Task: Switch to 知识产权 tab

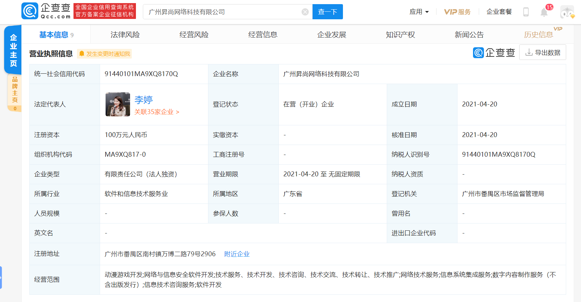Action: 400,34
